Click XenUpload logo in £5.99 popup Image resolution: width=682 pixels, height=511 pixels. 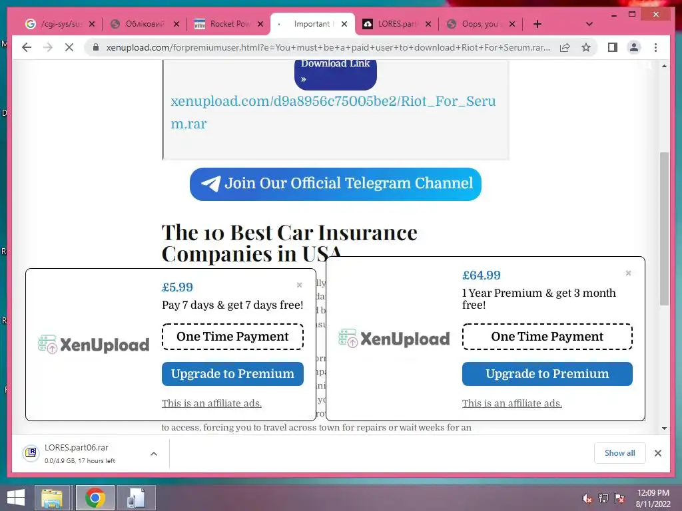coord(93,345)
